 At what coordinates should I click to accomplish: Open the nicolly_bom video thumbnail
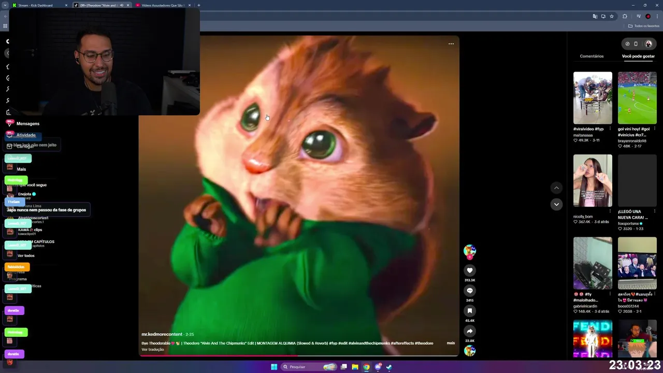(x=593, y=180)
